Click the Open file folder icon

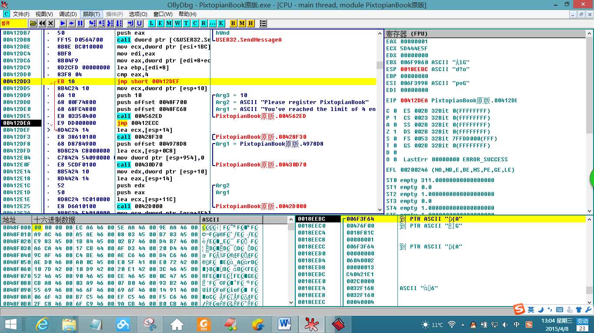pos(33,23)
